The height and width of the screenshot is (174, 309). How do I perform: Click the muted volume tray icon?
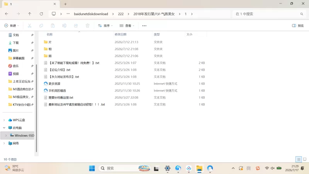pyautogui.click(x=273, y=168)
